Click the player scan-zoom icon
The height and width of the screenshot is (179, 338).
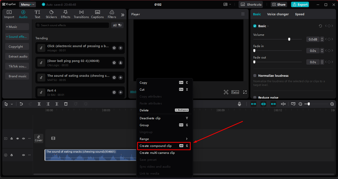(x=226, y=92)
